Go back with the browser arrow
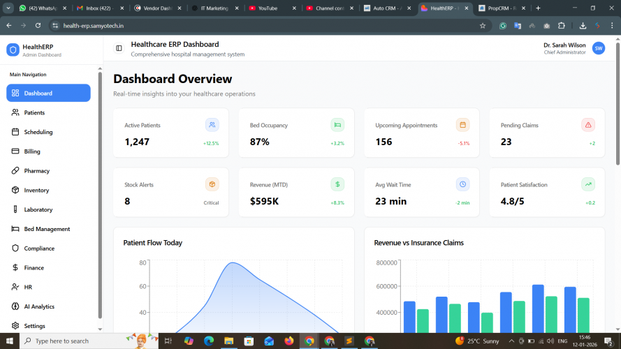Screen dimensions: 621x349 coord(8,26)
